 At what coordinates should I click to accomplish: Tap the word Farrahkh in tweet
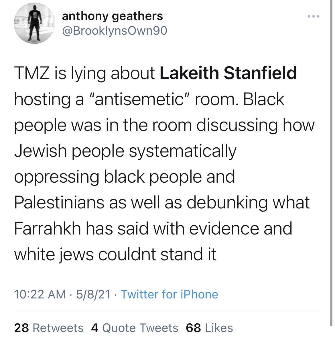point(47,228)
